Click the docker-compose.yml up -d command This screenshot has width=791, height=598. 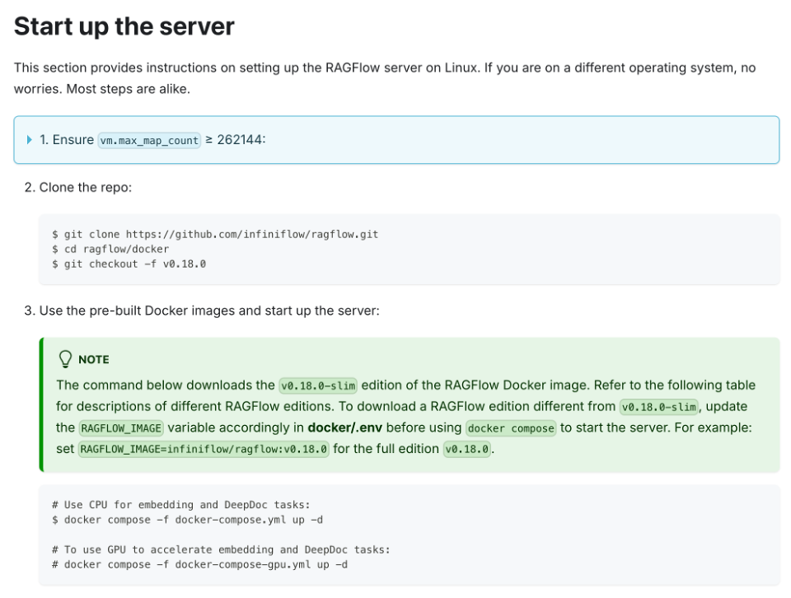point(187,520)
